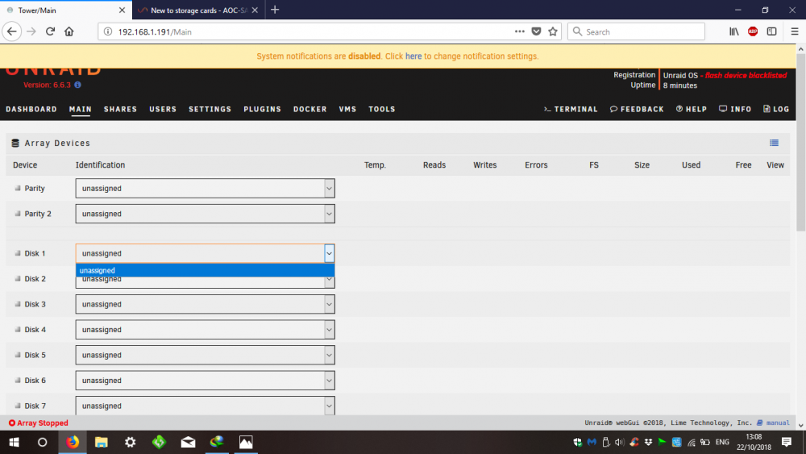Open the Plugins page
Image resolution: width=806 pixels, height=454 pixels.
coord(262,109)
